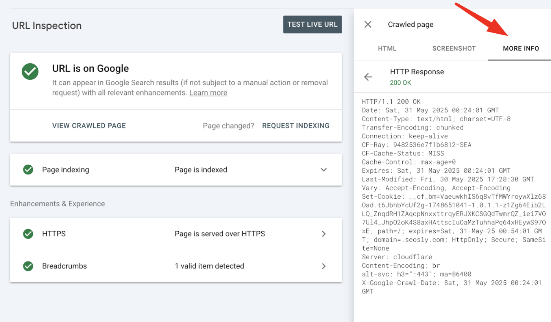Click the Page is indexed status text
The image size is (551, 322).
click(201, 170)
